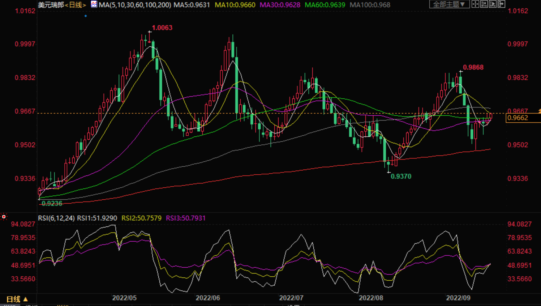The image size is (541, 306).
Task: Click the orange arrow at right price axis edge
Action: (539, 111)
